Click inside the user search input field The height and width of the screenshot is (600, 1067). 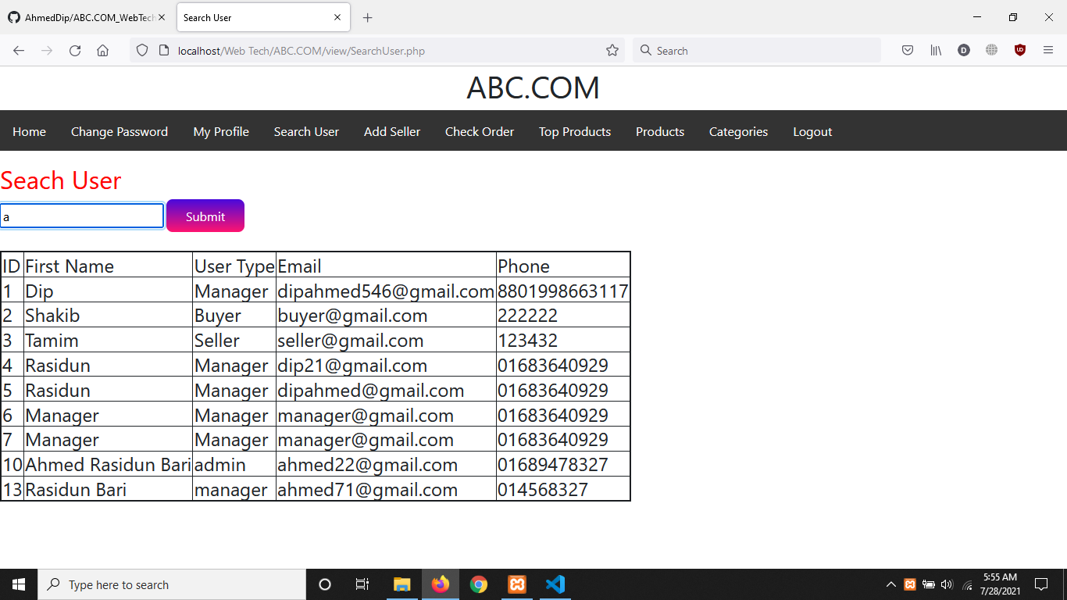pyautogui.click(x=81, y=216)
